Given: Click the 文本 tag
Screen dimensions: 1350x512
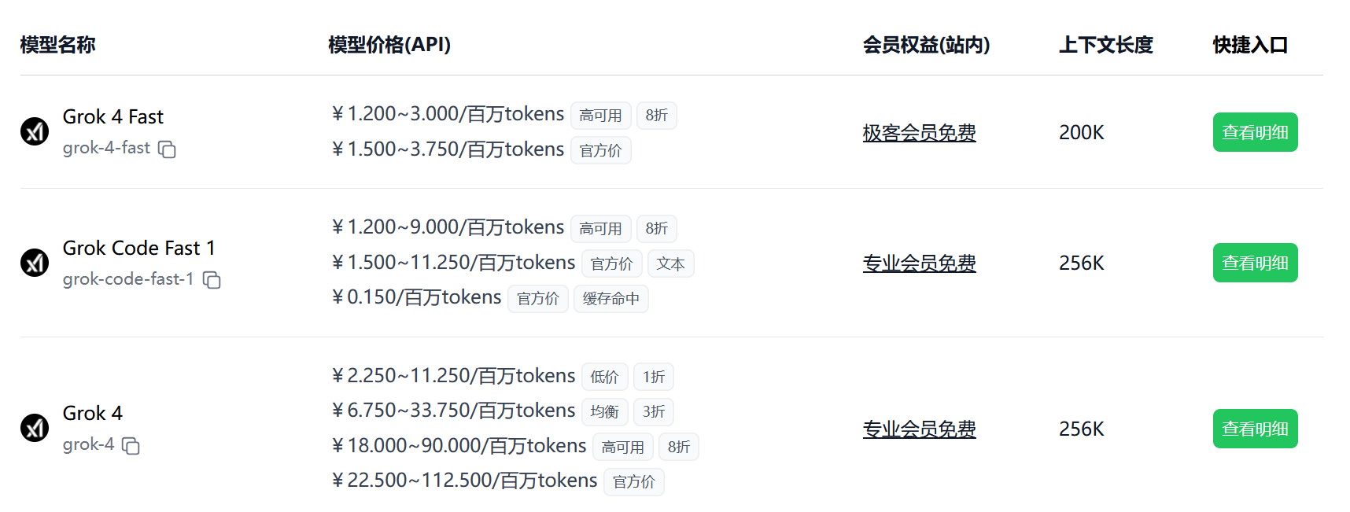Looking at the screenshot, I should tap(671, 264).
